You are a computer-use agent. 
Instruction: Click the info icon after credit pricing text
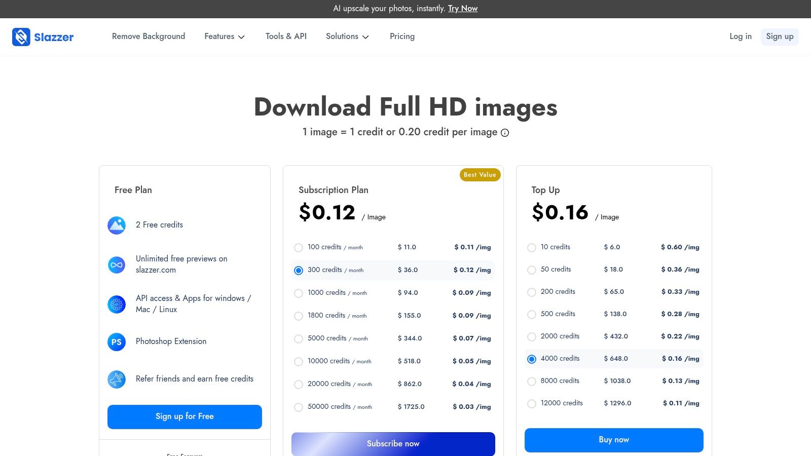[504, 133]
